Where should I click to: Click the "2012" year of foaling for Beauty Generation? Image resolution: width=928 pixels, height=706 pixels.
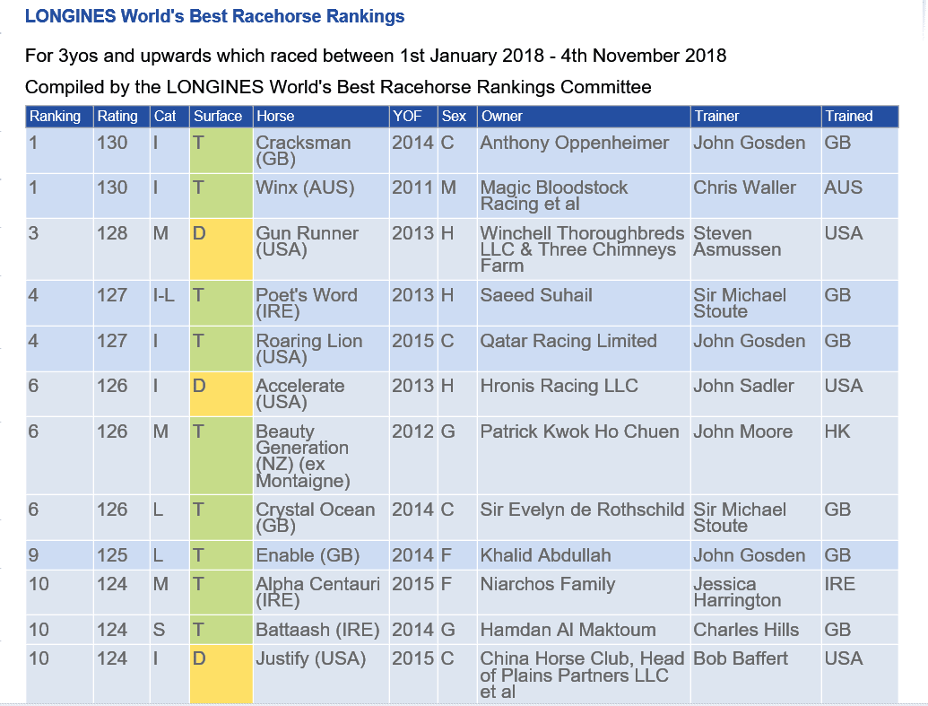point(413,431)
